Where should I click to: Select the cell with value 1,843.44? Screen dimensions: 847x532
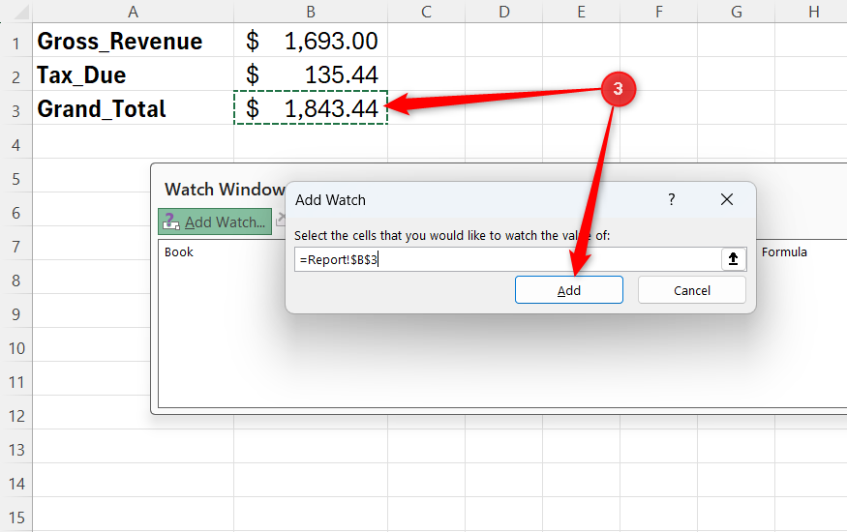click(x=311, y=108)
